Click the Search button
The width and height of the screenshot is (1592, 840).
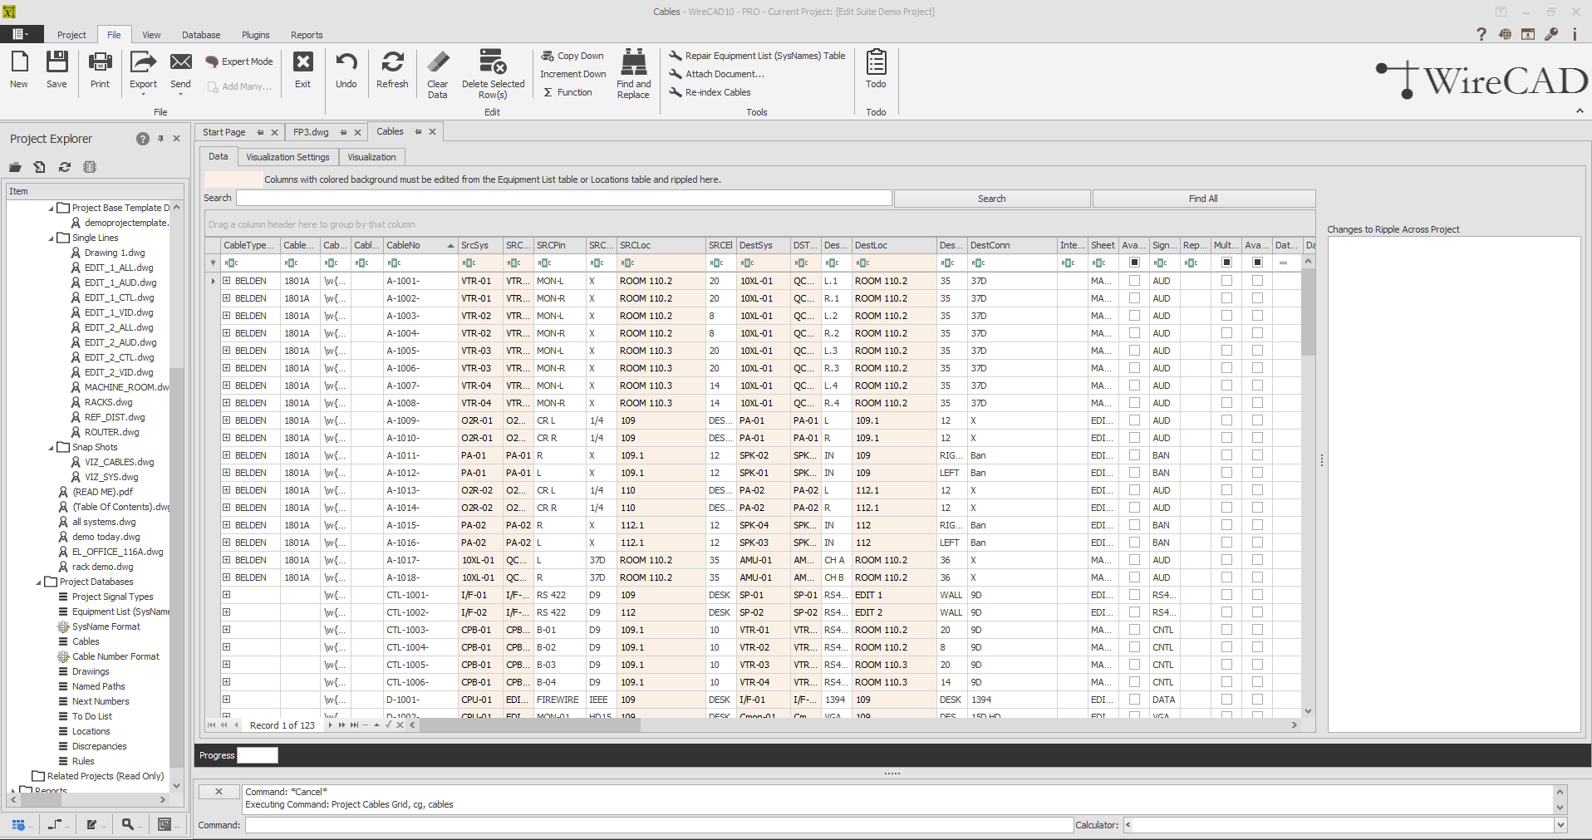991,199
